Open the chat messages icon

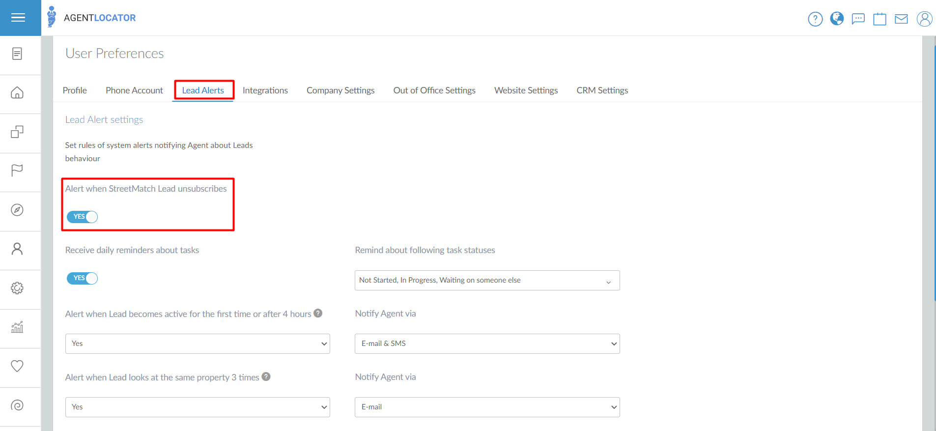[x=858, y=19]
